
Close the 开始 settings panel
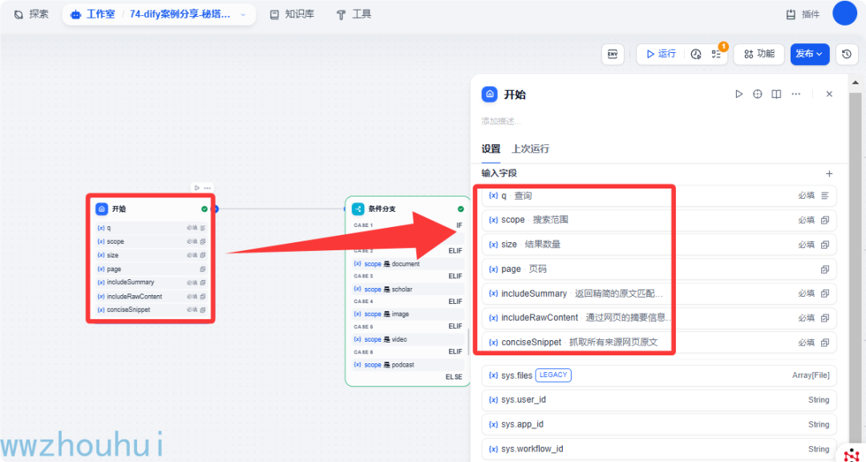829,95
